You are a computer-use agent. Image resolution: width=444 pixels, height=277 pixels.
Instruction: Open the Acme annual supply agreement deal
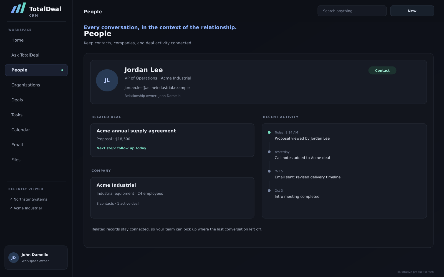[x=172, y=140]
